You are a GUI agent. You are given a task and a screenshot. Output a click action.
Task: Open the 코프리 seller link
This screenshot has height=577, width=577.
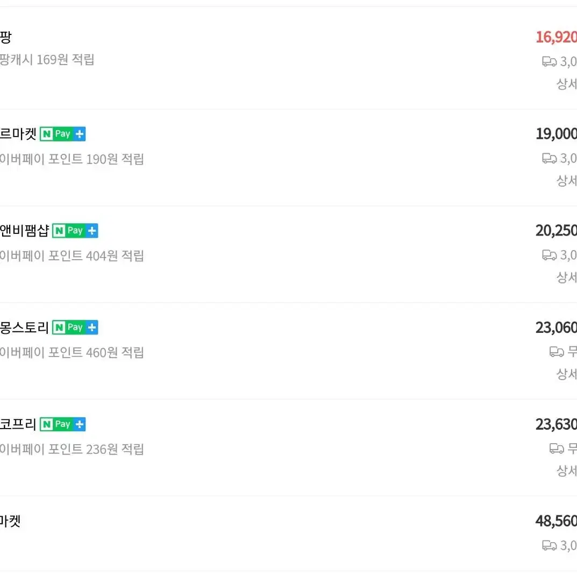click(18, 424)
